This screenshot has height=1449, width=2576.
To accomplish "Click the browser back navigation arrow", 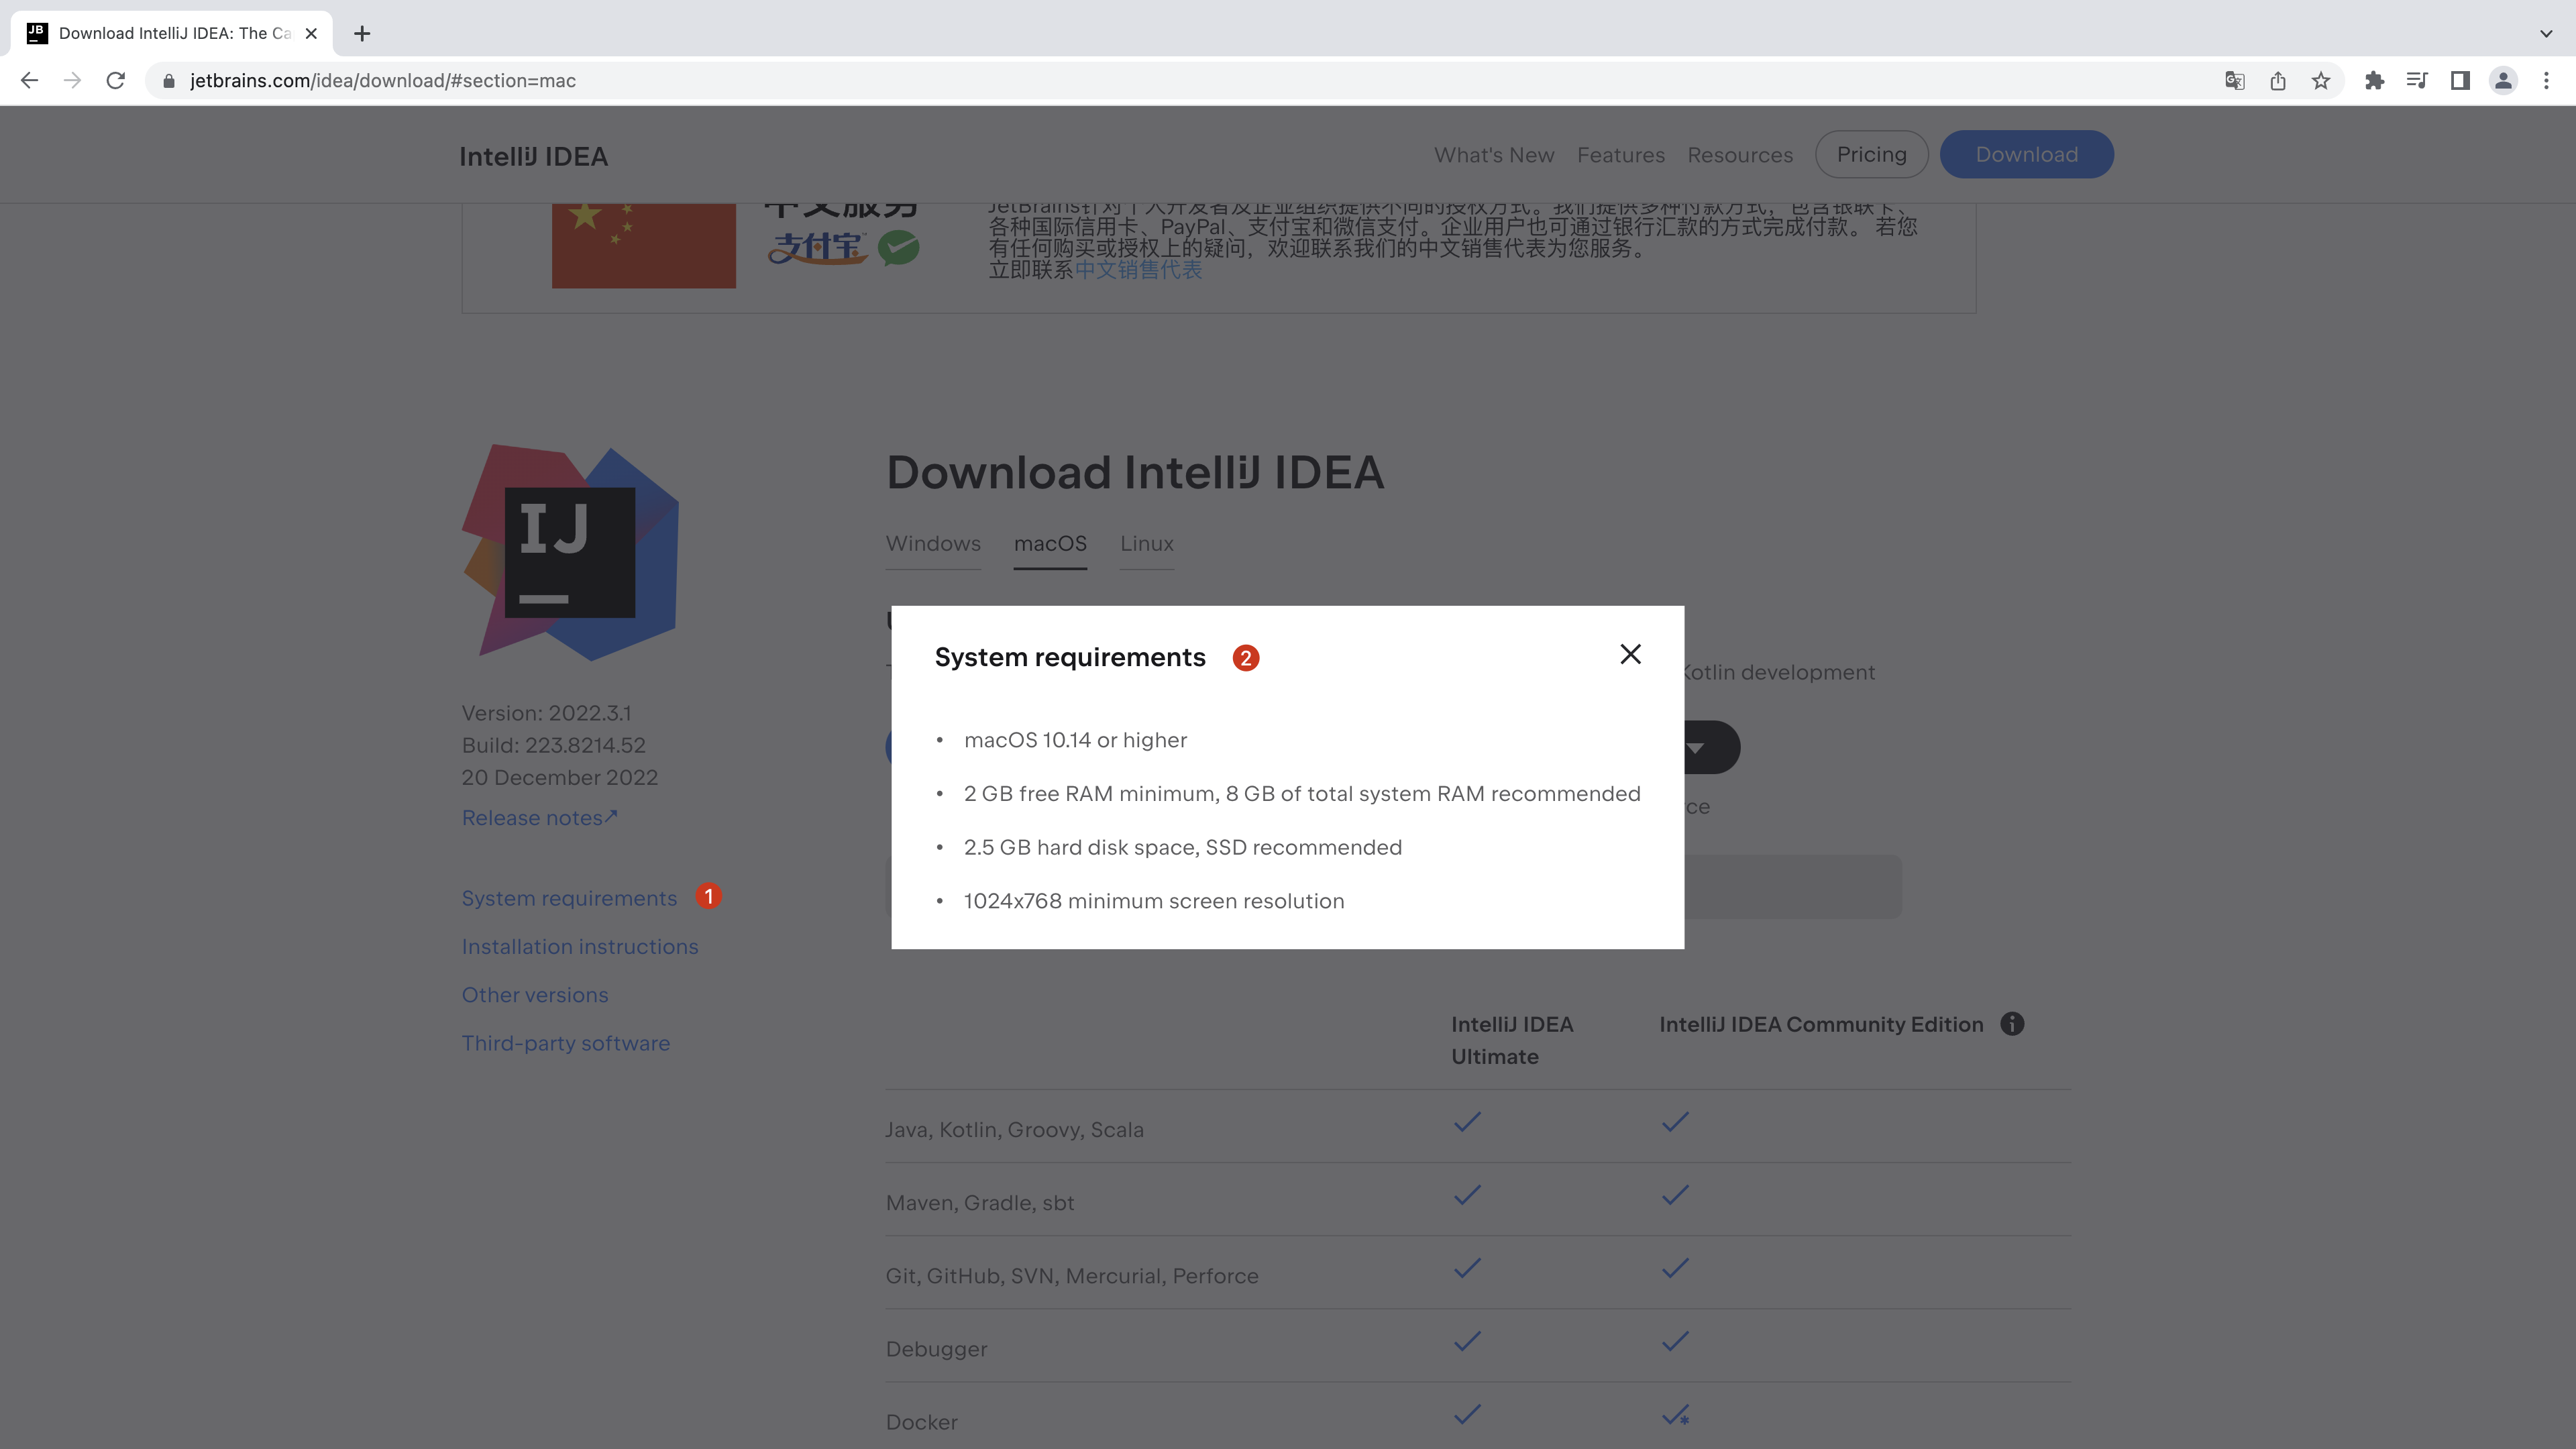I will tap(30, 80).
